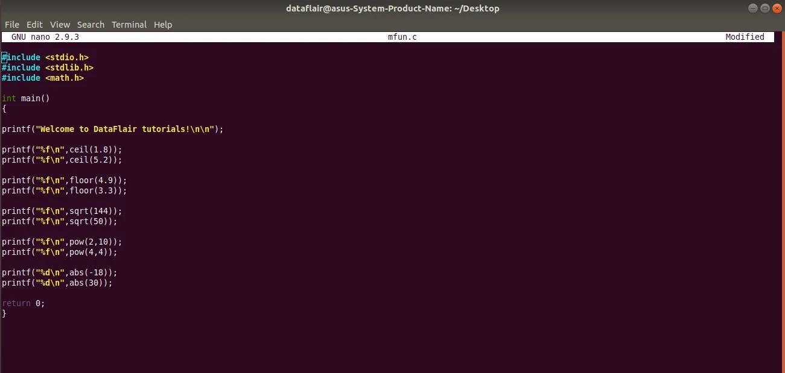Open the Terminal menu
The image size is (785, 373).
click(129, 25)
